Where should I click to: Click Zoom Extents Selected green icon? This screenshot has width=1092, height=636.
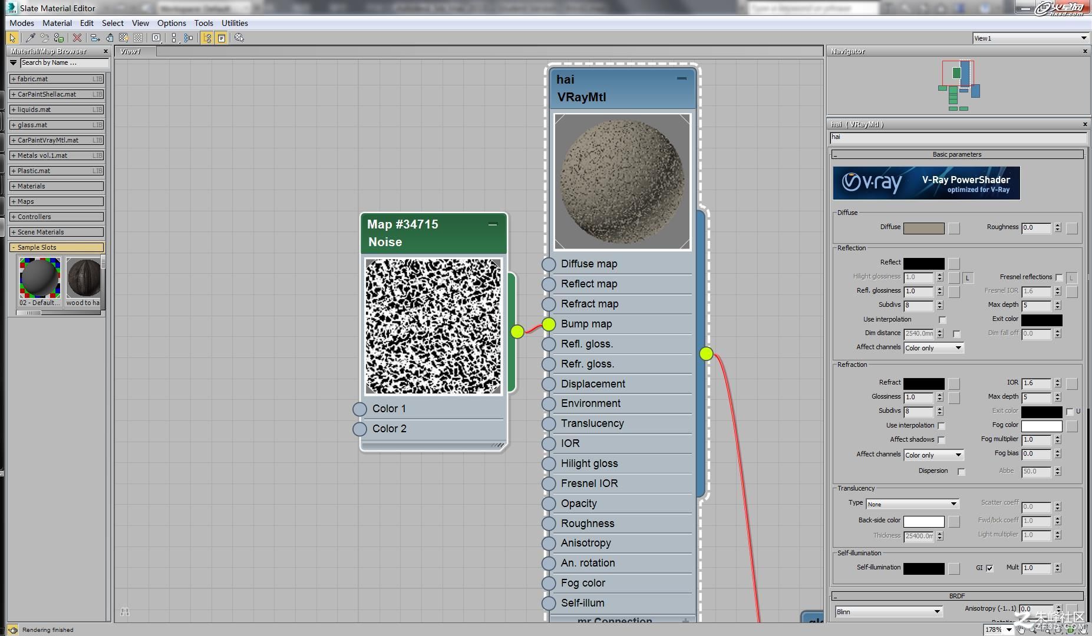(1071, 630)
